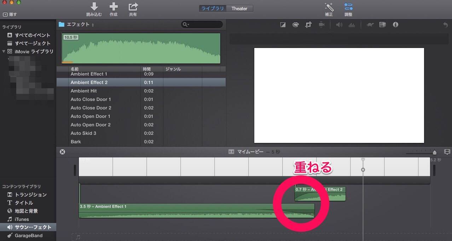Open the color correction palette tool
452x241 pixels.
[x=295, y=25]
